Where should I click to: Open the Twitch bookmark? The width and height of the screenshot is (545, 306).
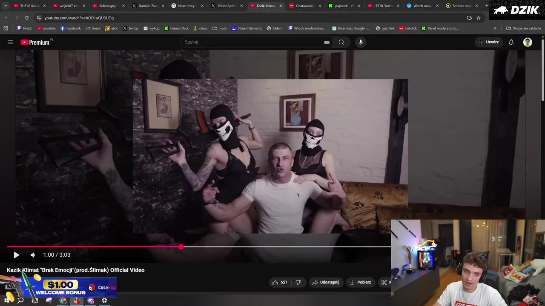[x=24, y=28]
